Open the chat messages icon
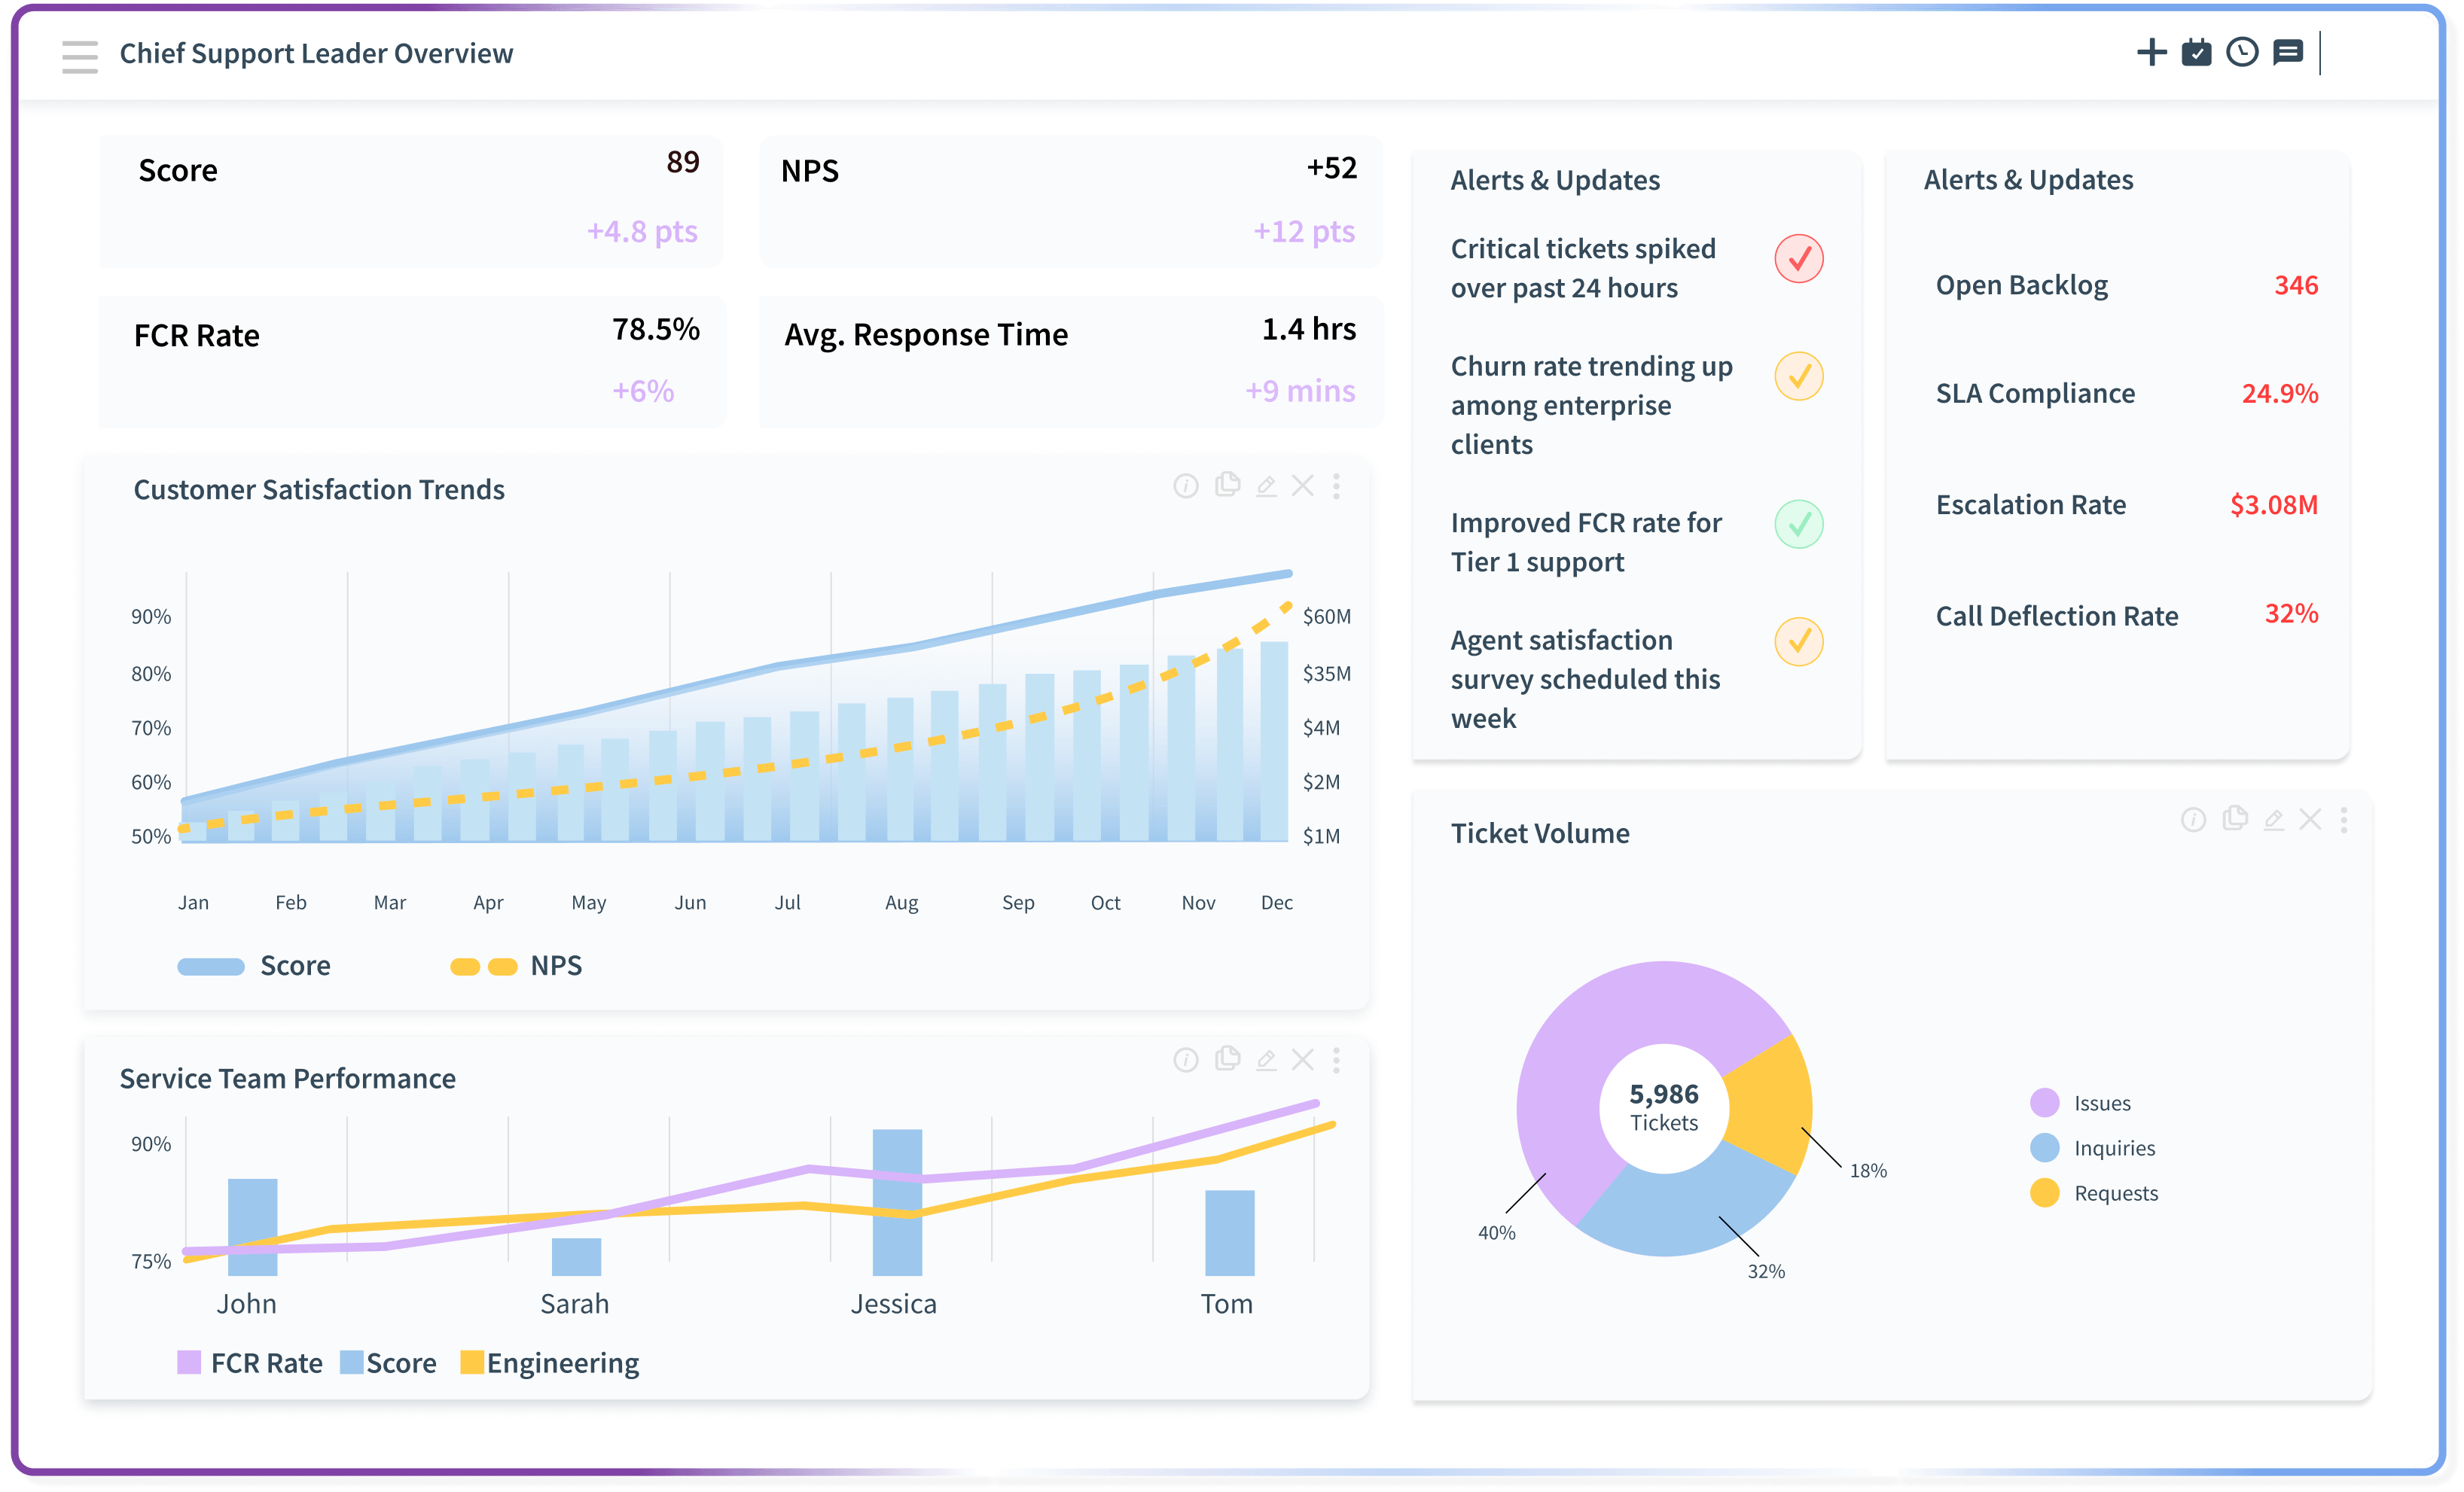2464x1492 pixels. 2288,52
